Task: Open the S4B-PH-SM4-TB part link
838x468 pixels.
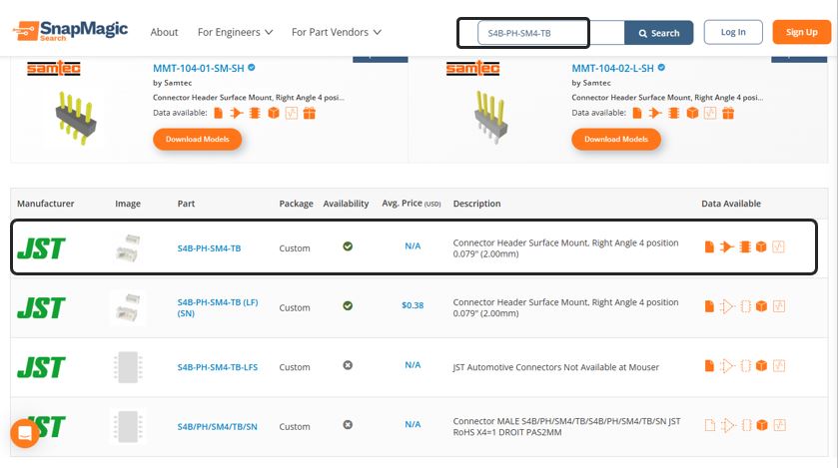Action: [209, 248]
